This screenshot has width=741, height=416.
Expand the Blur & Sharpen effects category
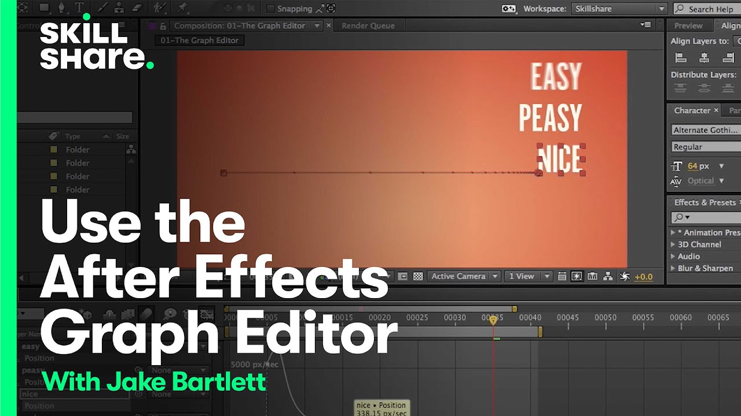pyautogui.click(x=673, y=268)
